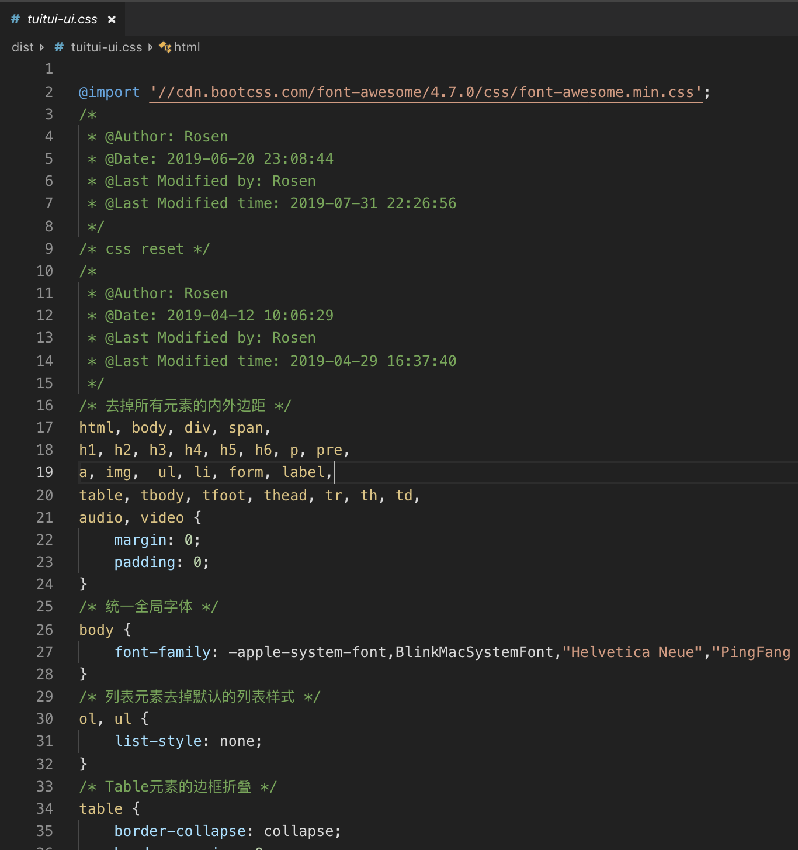Place cursor on date 2019-06-20 23:08:44
The width and height of the screenshot is (798, 850).
(250, 159)
